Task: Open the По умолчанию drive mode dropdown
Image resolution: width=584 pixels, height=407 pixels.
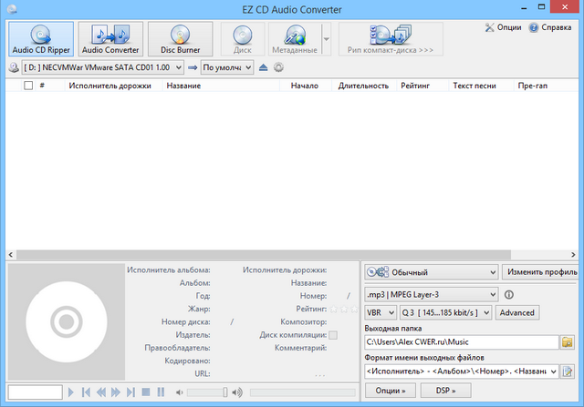Action: pyautogui.click(x=227, y=67)
